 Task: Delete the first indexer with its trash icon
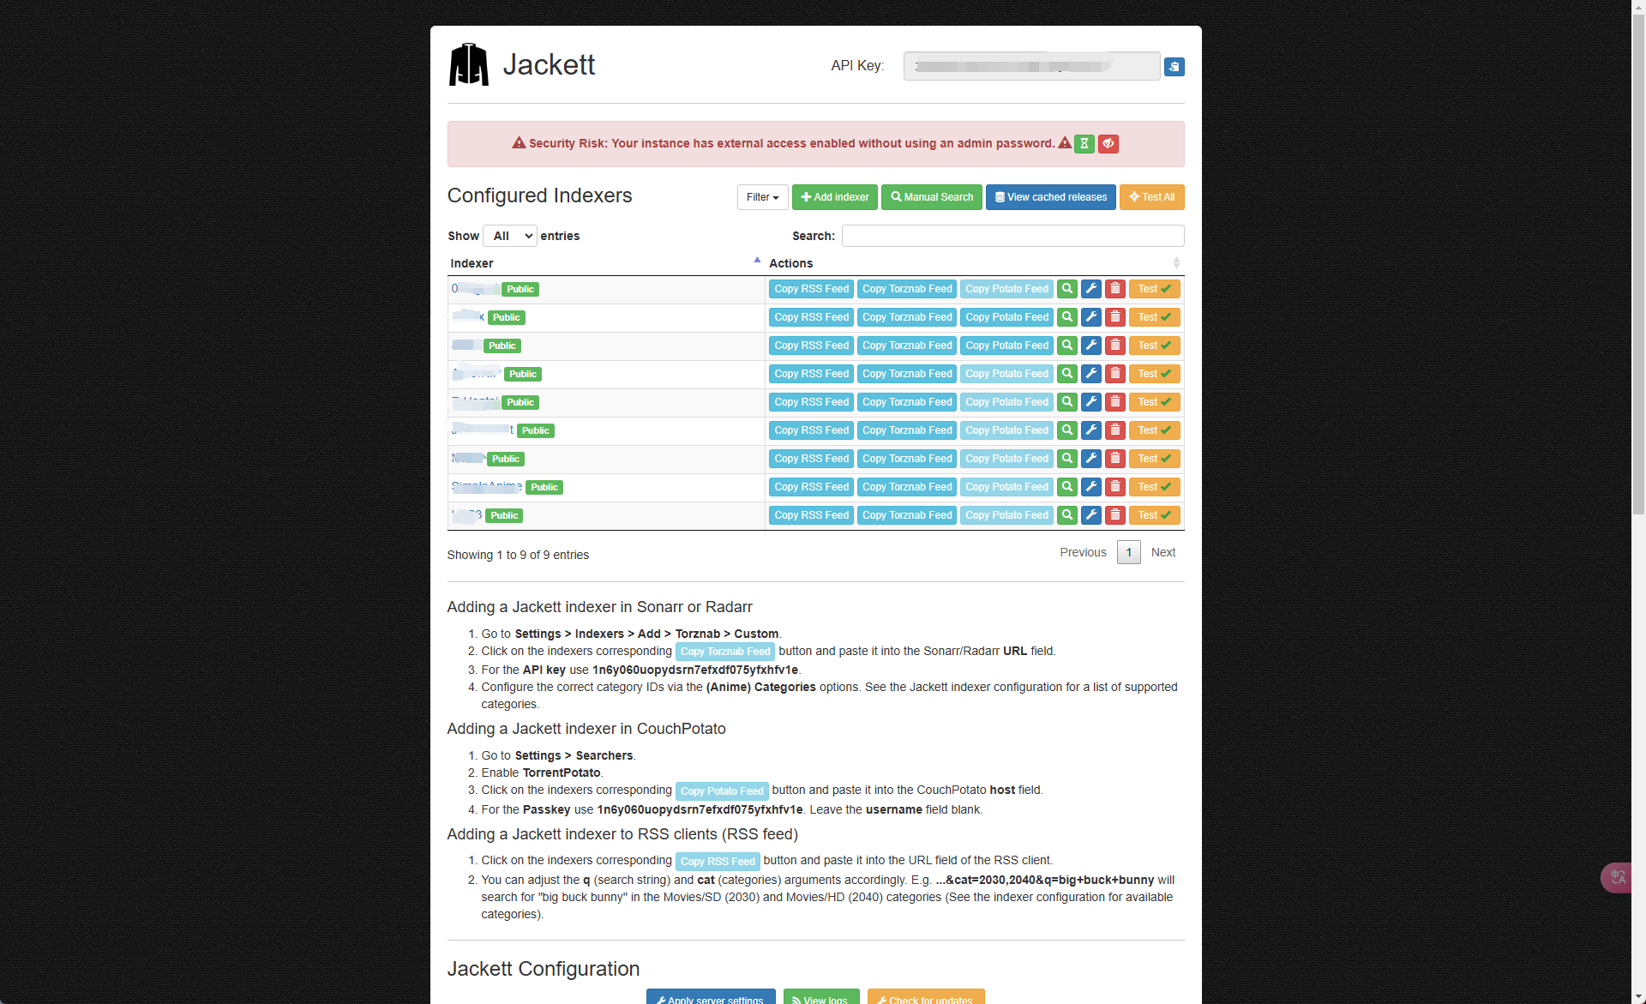pos(1114,289)
